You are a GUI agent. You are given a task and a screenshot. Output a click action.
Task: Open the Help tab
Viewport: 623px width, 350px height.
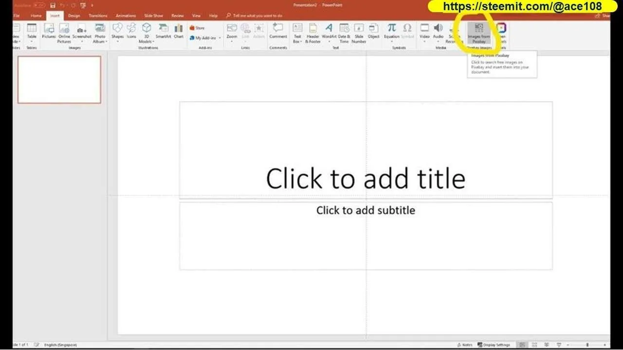click(213, 16)
